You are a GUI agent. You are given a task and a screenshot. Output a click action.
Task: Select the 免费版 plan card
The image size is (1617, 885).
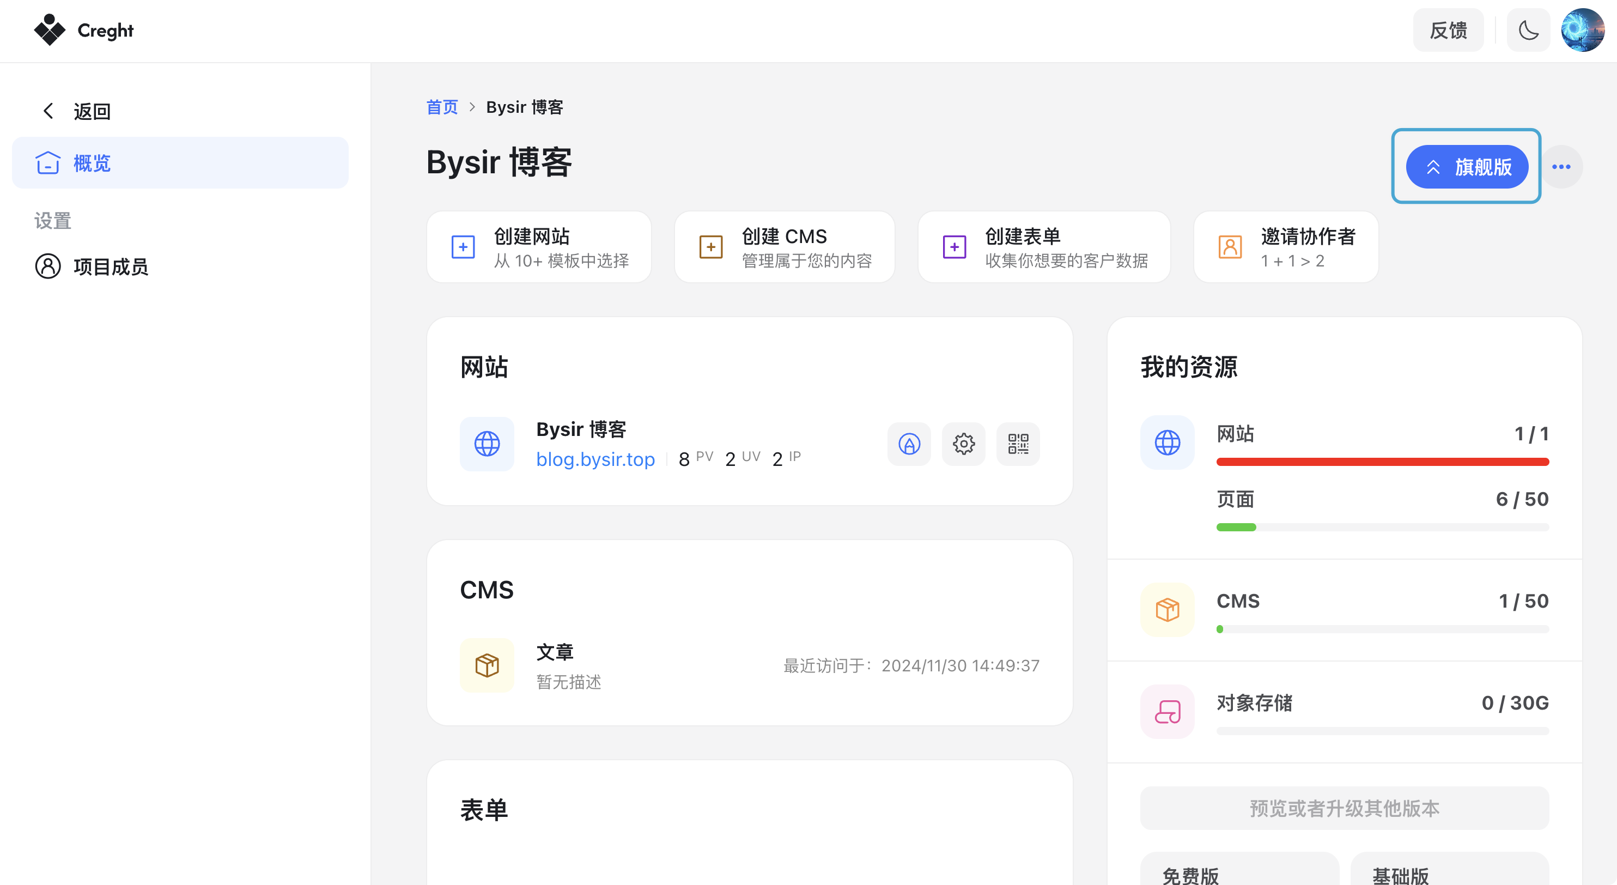(1239, 869)
